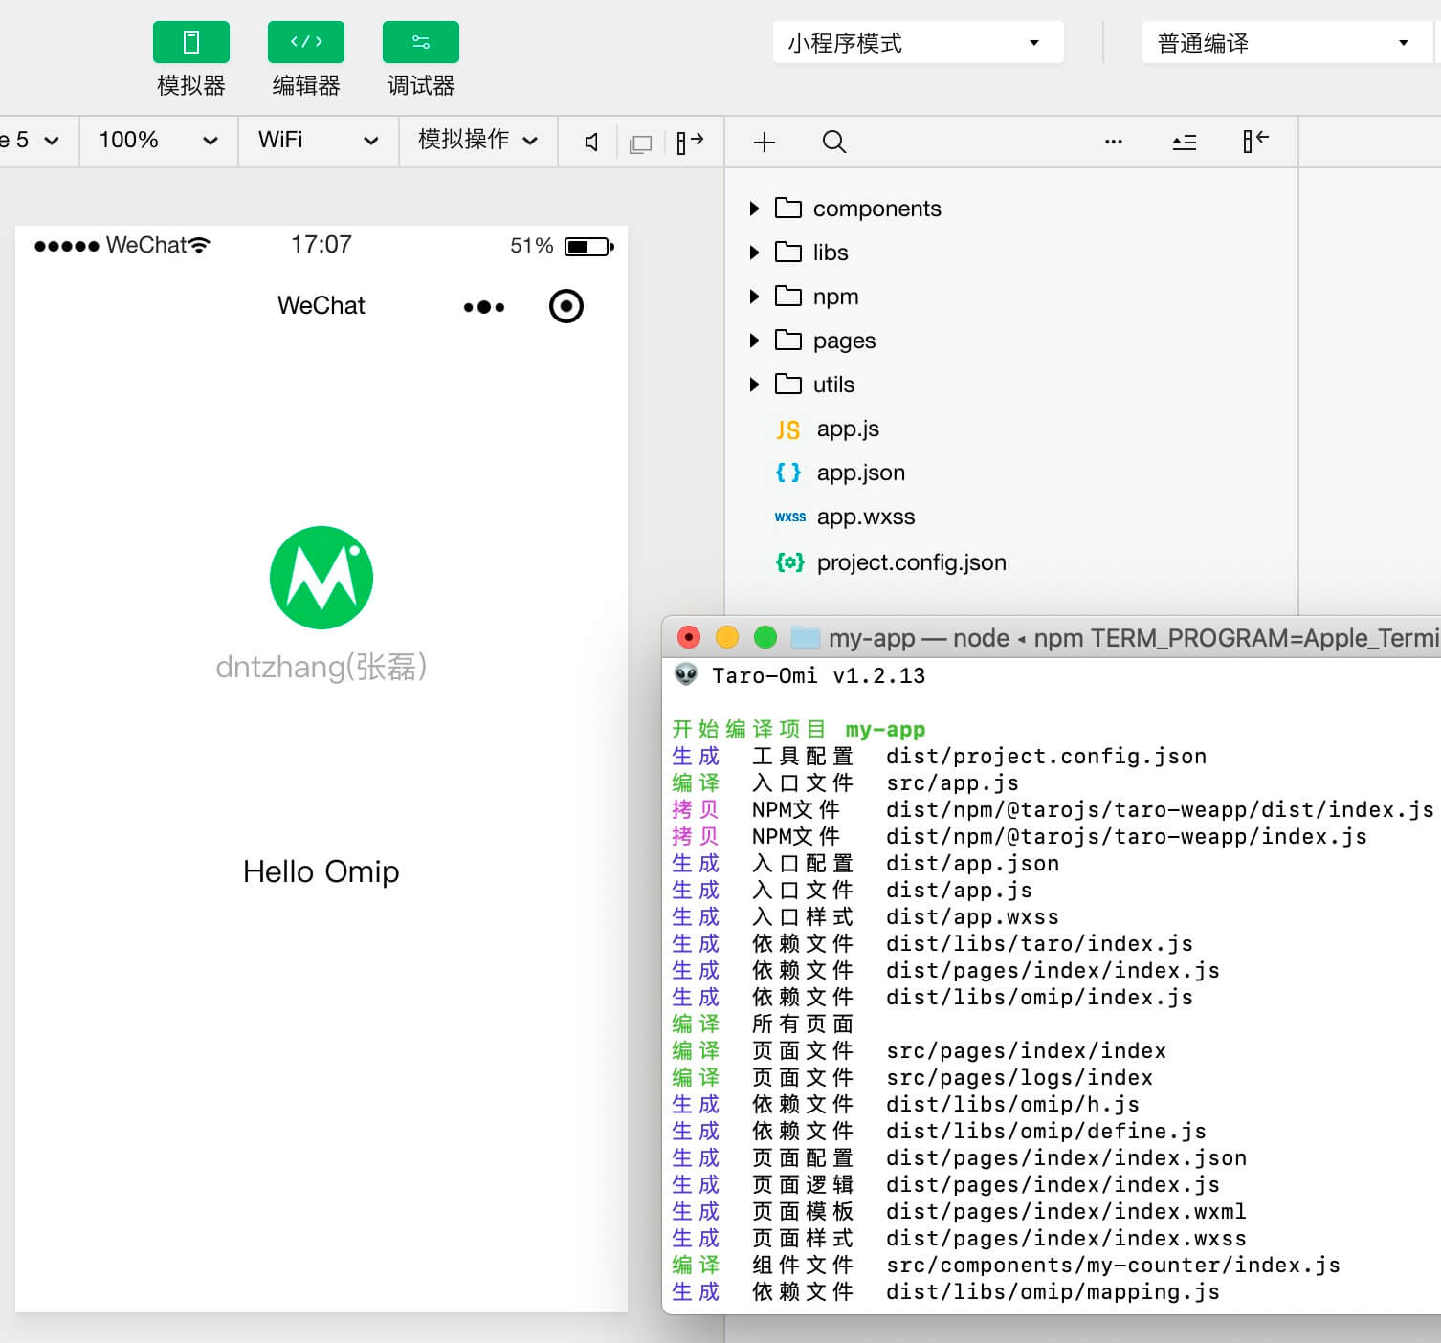Open the 模拟操作 menu
Viewport: 1441px width, 1343px height.
coord(477,141)
